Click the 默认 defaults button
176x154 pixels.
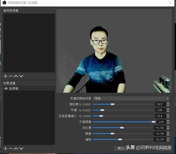[121, 148]
